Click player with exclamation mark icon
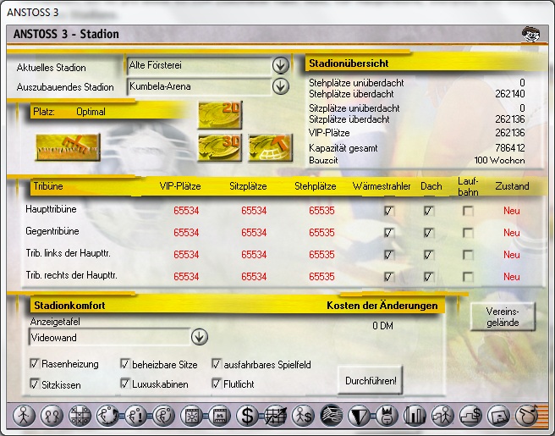This screenshot has height=436, width=555. [135, 415]
